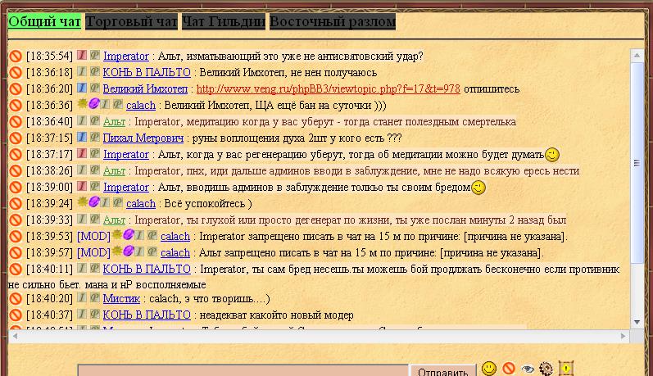Click the timestamp [18:40:11]
This screenshot has width=653, height=376.
point(49,269)
